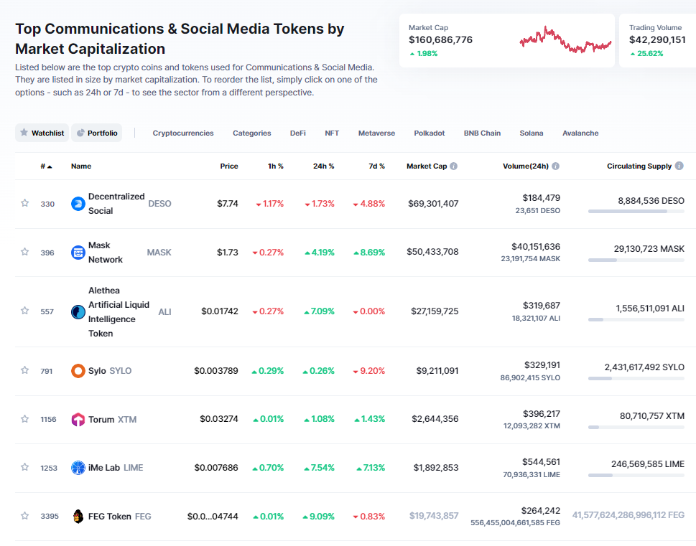Image resolution: width=696 pixels, height=546 pixels.
Task: Click the Market Cap sparkline chart
Action: pos(565,41)
